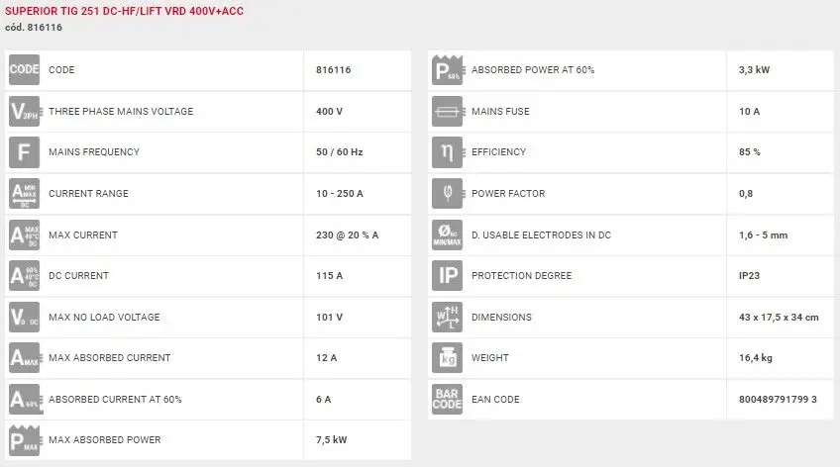Click the MAX ABSORBED CURRENT label

(109, 358)
